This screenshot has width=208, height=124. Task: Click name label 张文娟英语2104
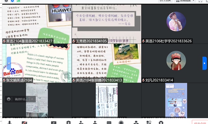tap(19, 80)
